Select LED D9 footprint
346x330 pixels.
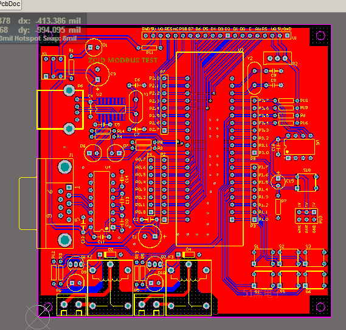(x=75, y=283)
